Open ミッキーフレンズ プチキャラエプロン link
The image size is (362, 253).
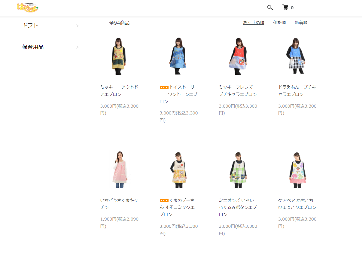click(238, 90)
